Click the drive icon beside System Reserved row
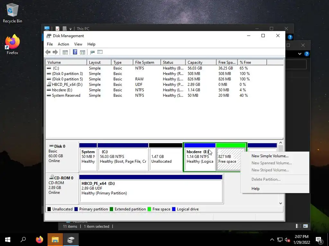Screen dimensions: 329x246 pyautogui.click(x=49, y=95)
